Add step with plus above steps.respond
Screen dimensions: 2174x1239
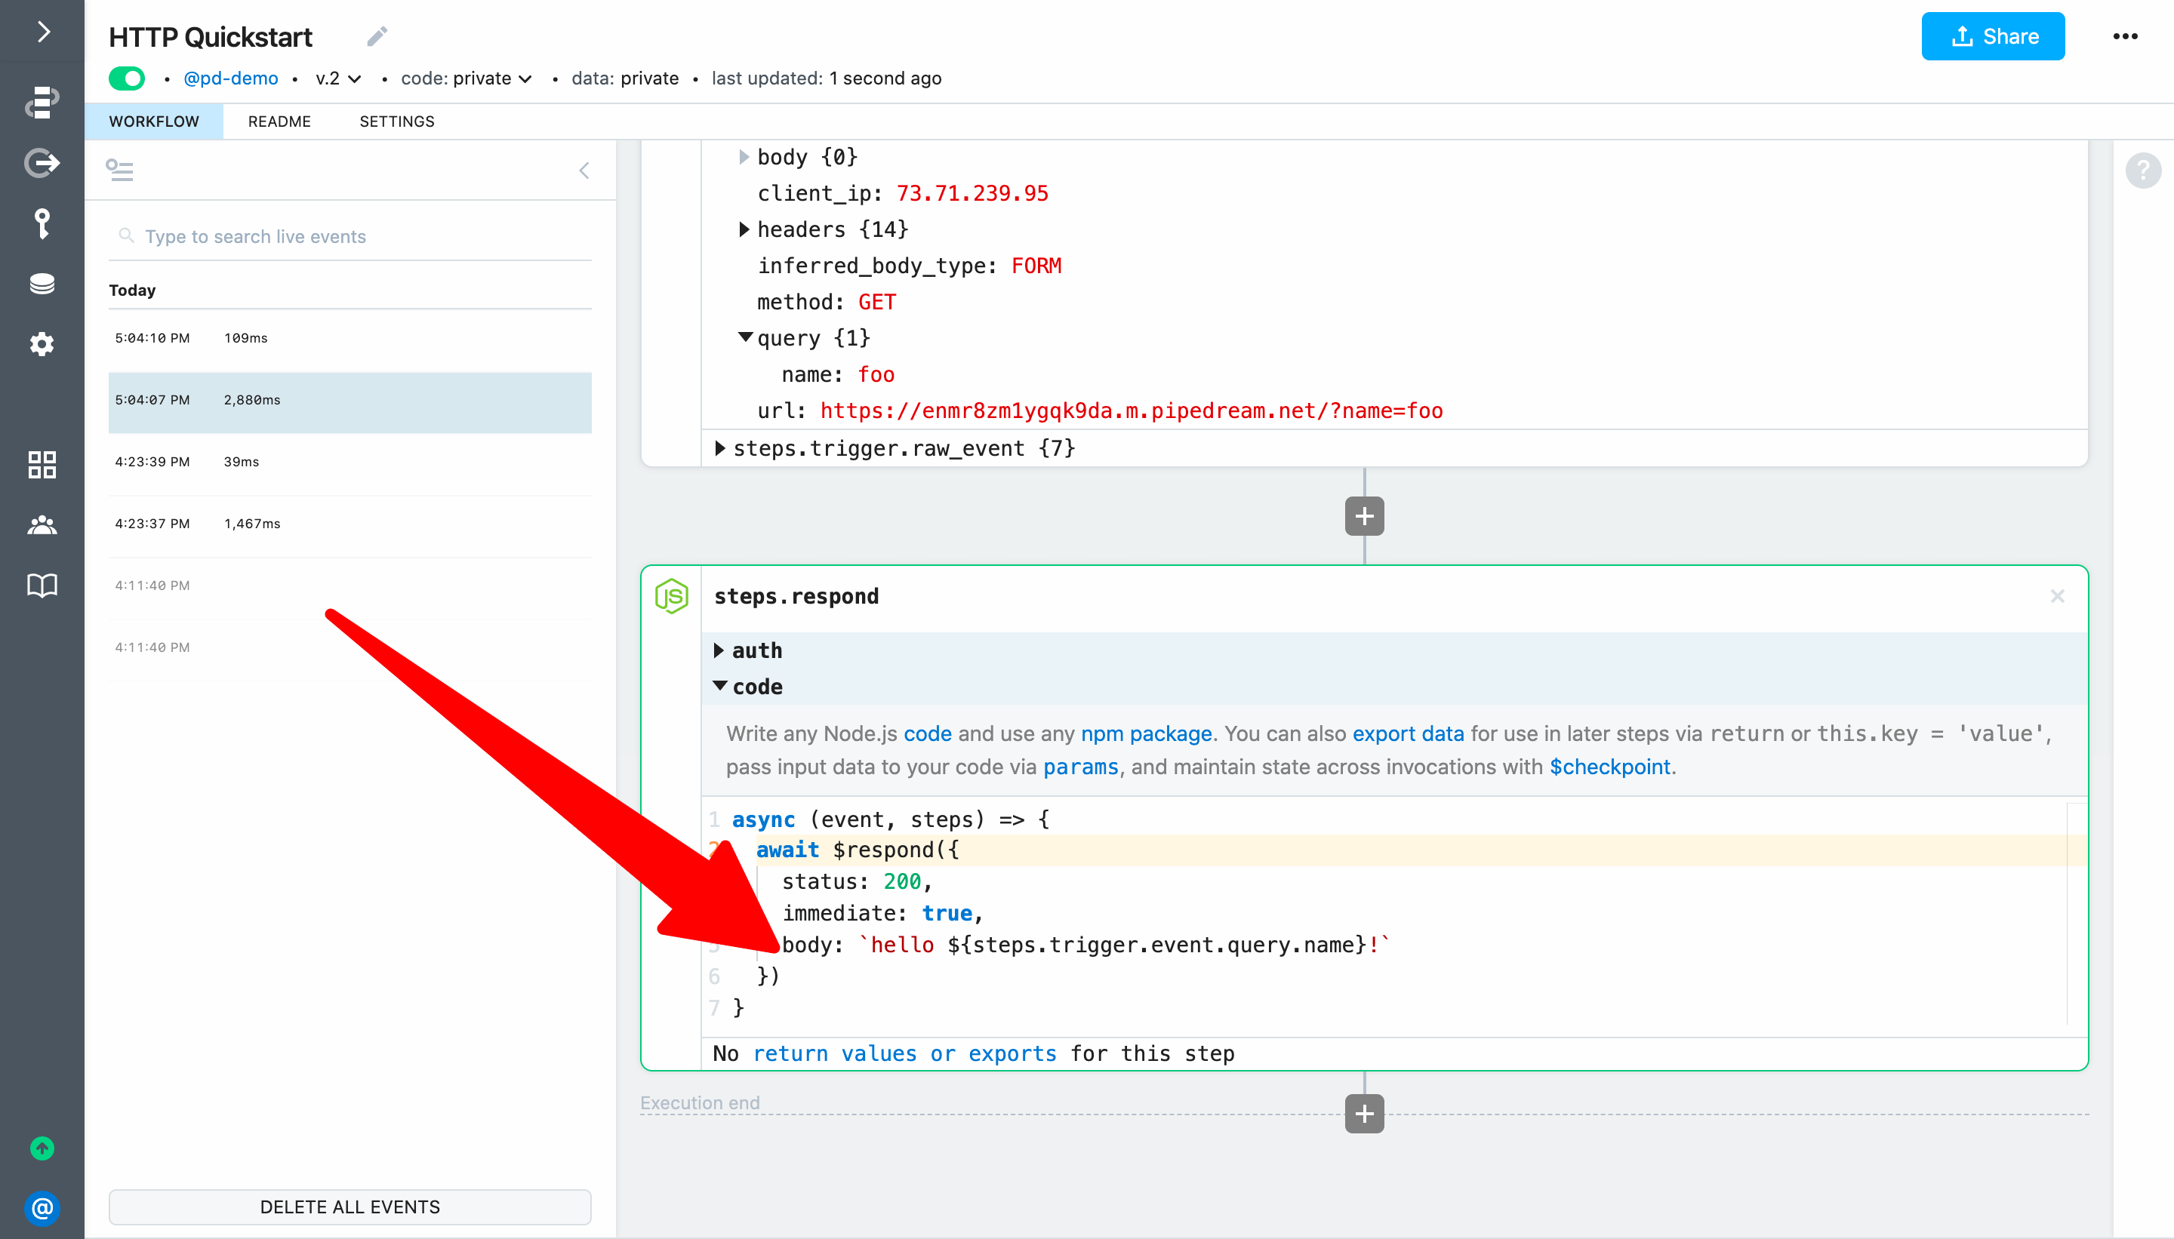point(1363,517)
